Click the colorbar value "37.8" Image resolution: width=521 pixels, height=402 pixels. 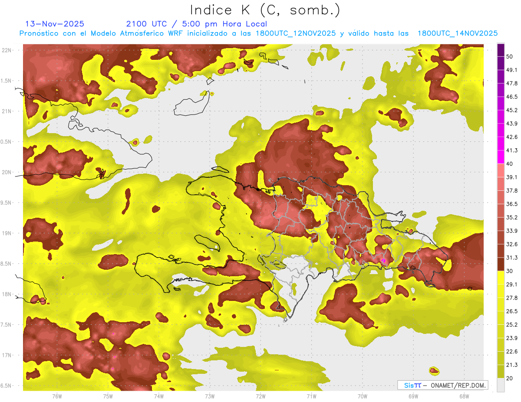pos(511,191)
